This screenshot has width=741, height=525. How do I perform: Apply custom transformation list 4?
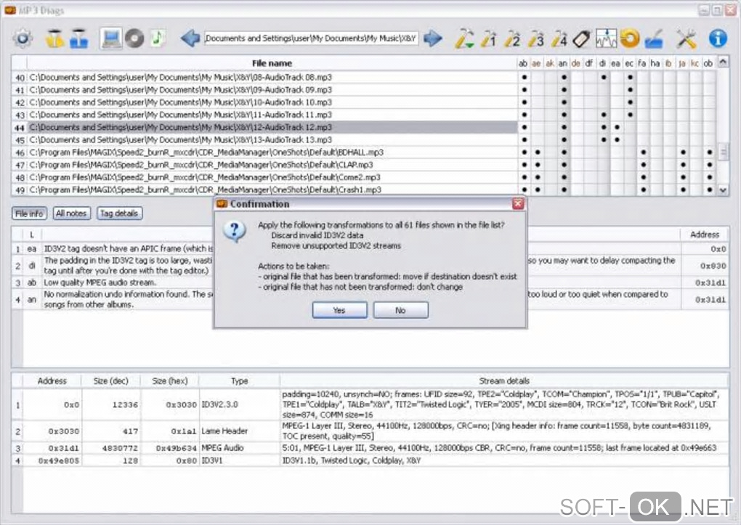559,38
